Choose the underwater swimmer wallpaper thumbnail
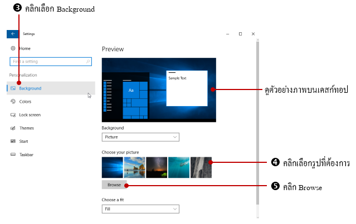This screenshot has width=356, height=224. 179,167
